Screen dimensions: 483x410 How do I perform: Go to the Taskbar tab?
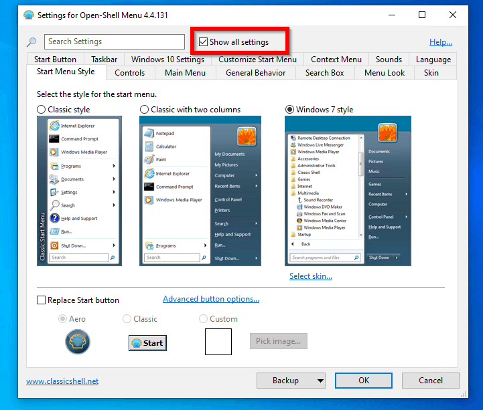tap(104, 60)
